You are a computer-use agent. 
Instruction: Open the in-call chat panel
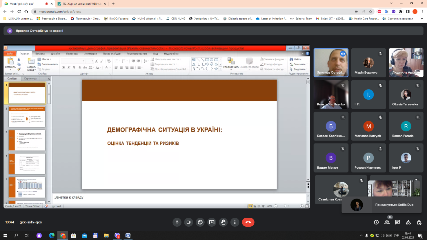click(x=397, y=222)
